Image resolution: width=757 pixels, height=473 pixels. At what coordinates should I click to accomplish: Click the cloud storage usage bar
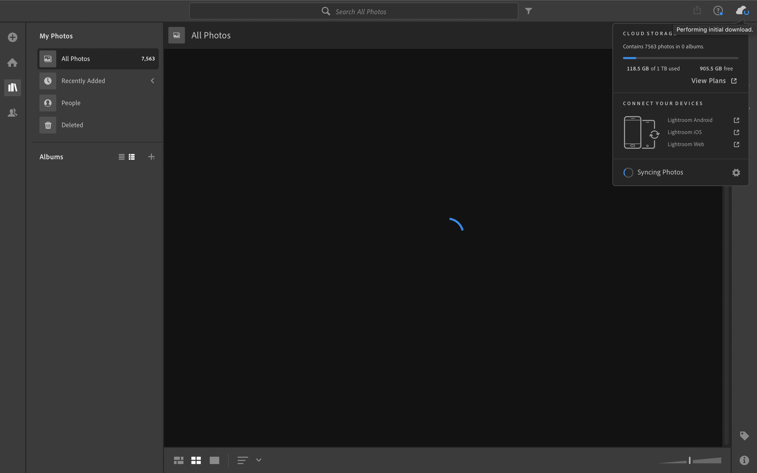coord(681,58)
